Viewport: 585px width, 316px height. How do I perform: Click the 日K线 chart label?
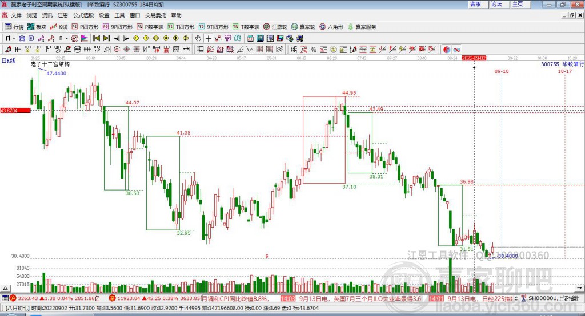point(9,60)
